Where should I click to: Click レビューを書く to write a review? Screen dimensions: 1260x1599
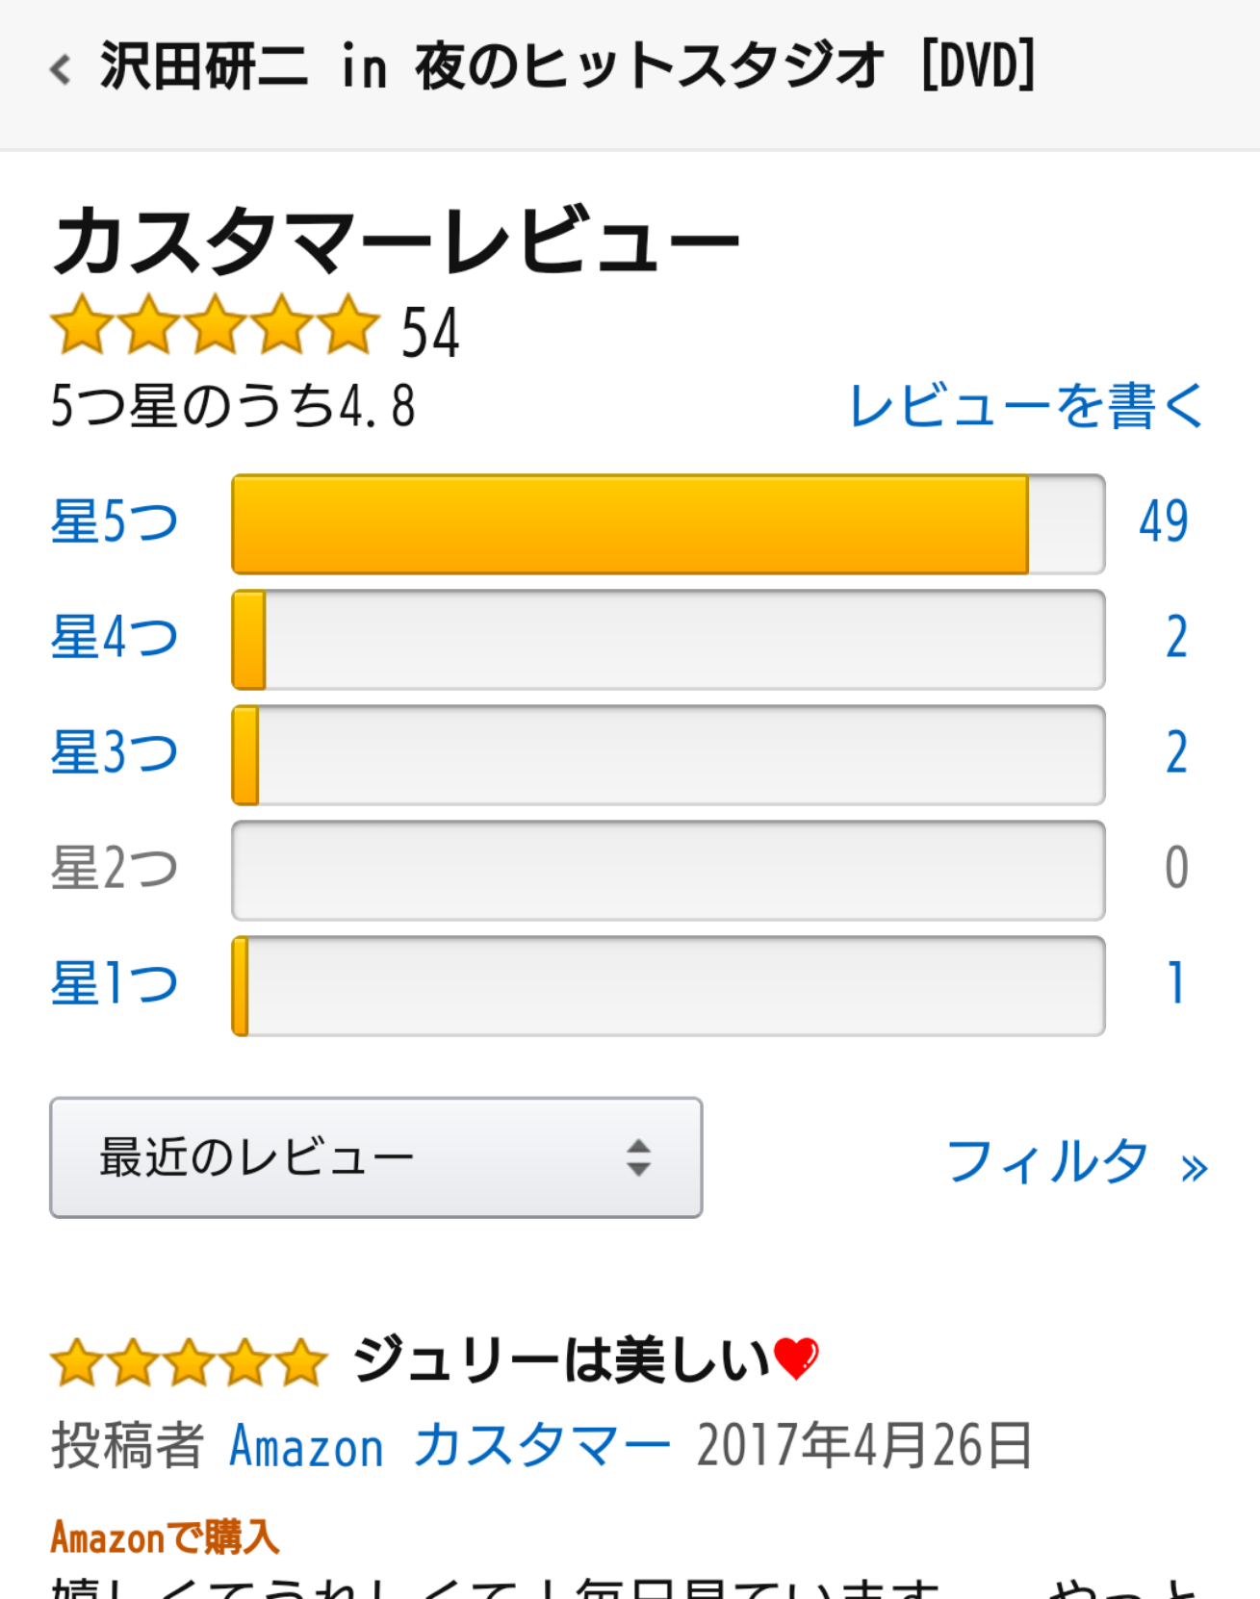click(x=1027, y=405)
